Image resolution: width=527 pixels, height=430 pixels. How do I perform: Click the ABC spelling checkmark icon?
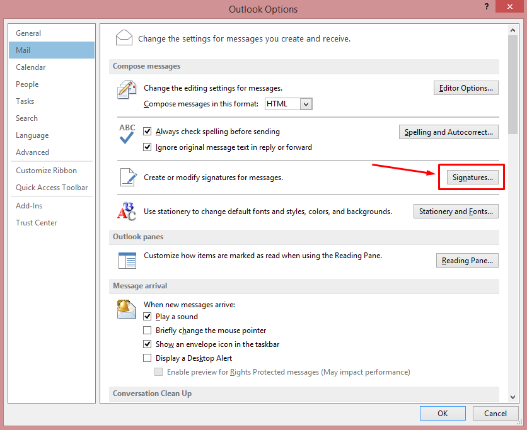127,134
